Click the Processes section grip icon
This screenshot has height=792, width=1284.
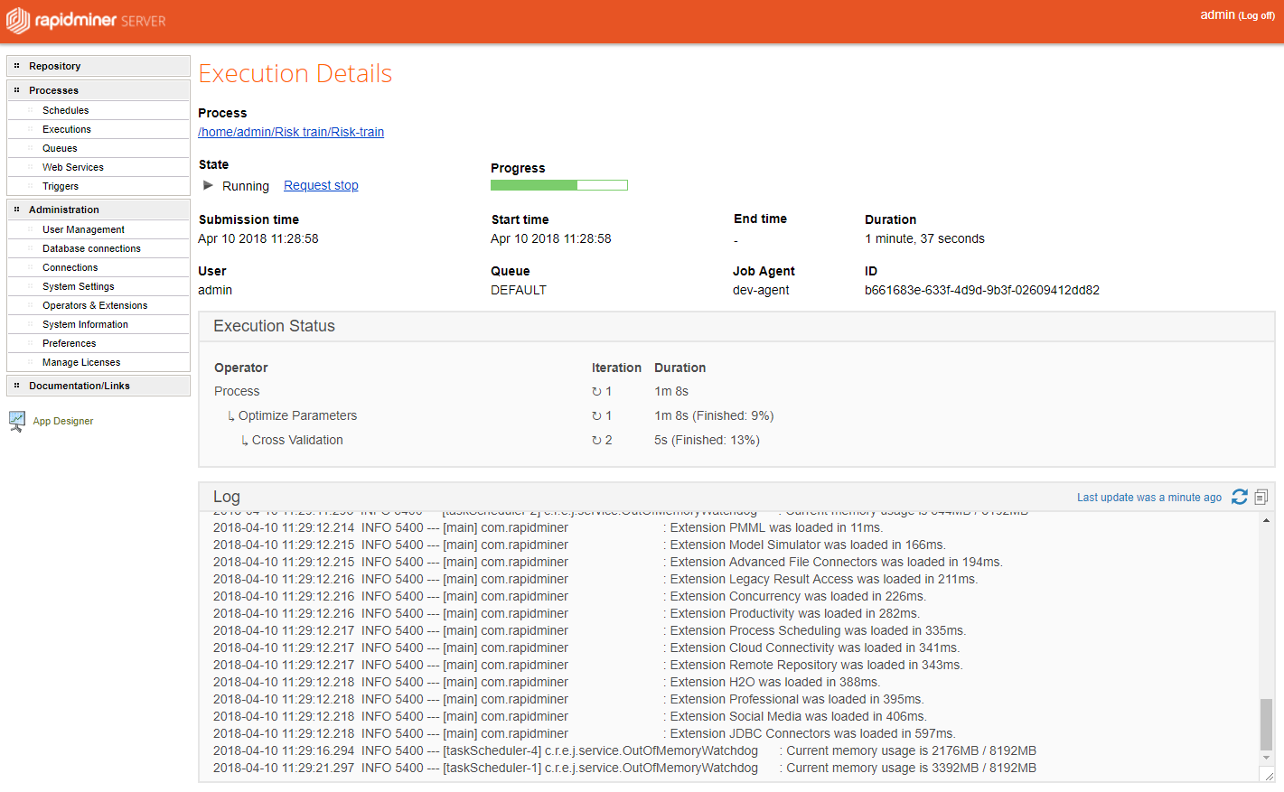coord(16,90)
